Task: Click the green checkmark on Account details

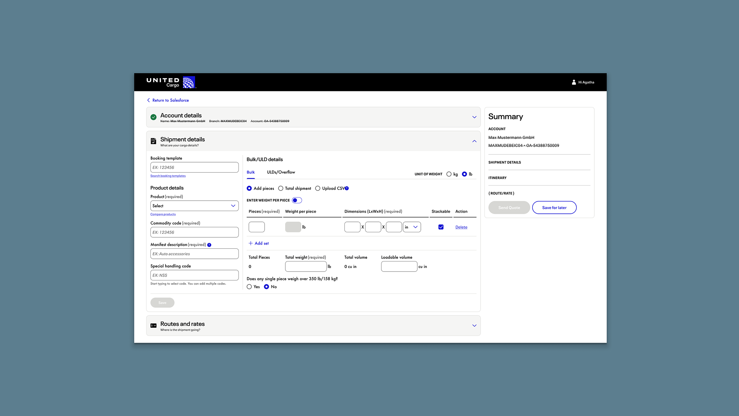Action: [x=154, y=117]
